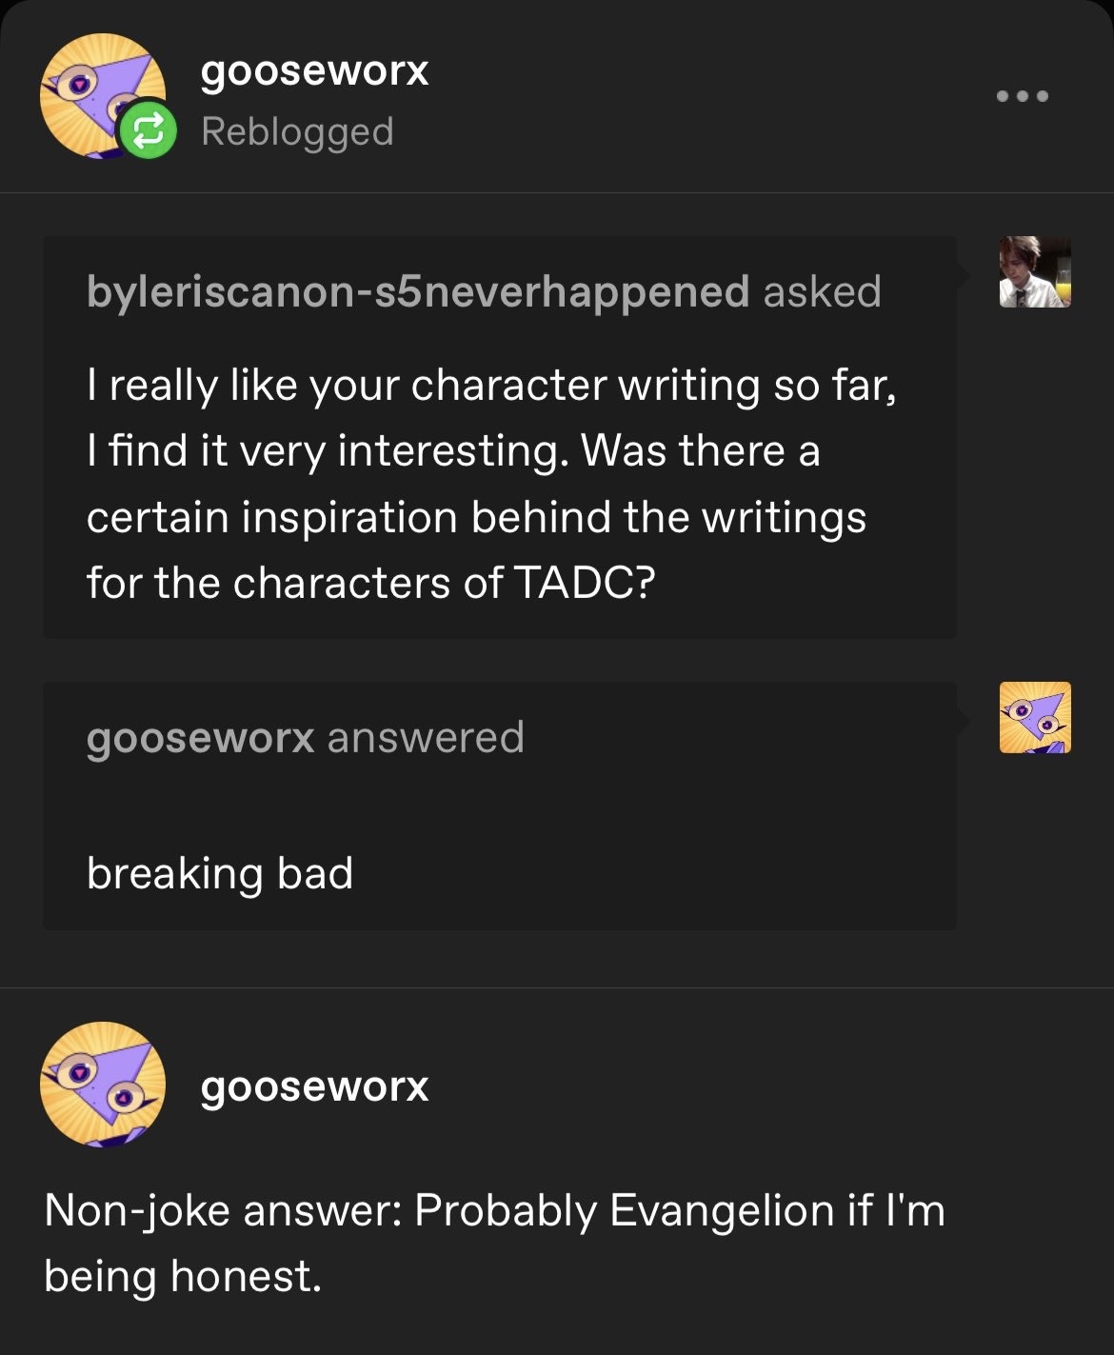
Task: Tap the "being honest." line of the reply
Action: pyautogui.click(x=183, y=1276)
